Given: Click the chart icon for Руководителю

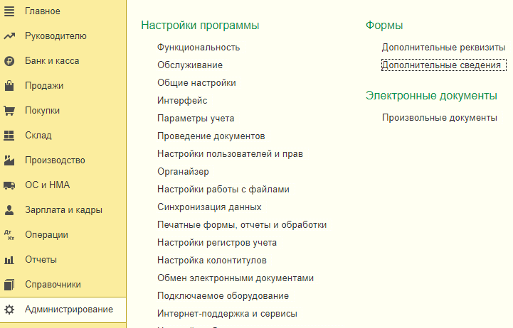Looking at the screenshot, I should [9, 36].
